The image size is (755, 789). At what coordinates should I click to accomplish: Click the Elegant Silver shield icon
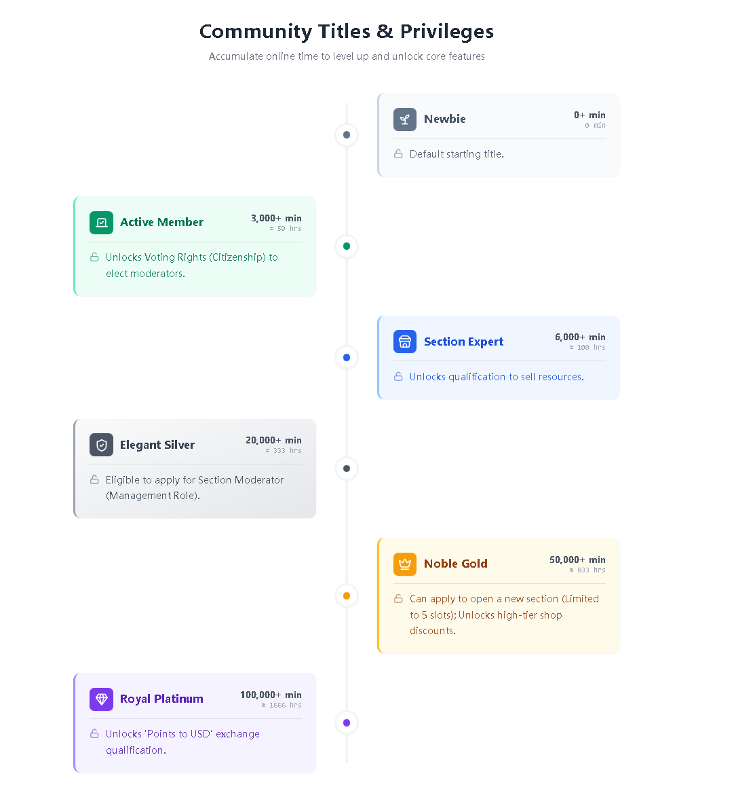[x=101, y=445]
